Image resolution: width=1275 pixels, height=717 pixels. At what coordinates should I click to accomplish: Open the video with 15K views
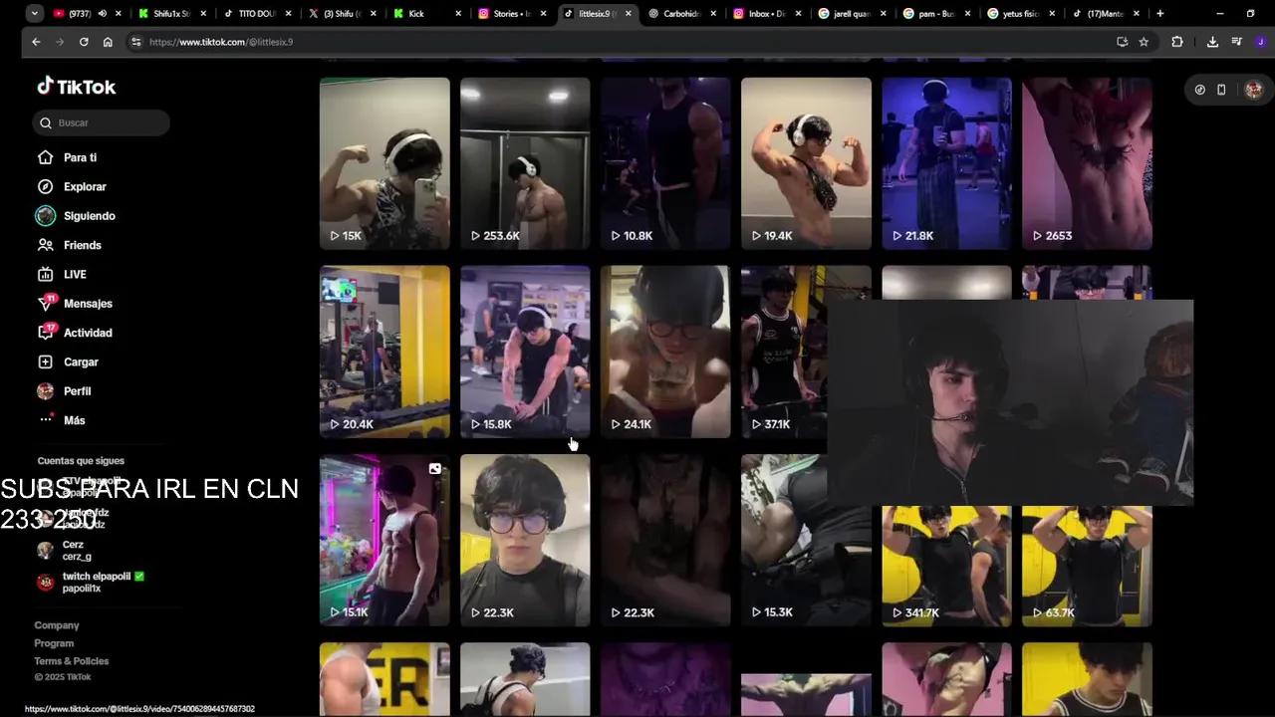pos(384,163)
